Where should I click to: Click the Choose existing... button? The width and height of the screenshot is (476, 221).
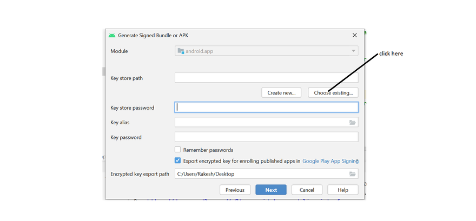pos(333,92)
